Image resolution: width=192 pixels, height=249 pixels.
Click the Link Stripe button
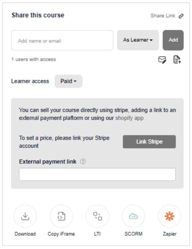coord(149,142)
